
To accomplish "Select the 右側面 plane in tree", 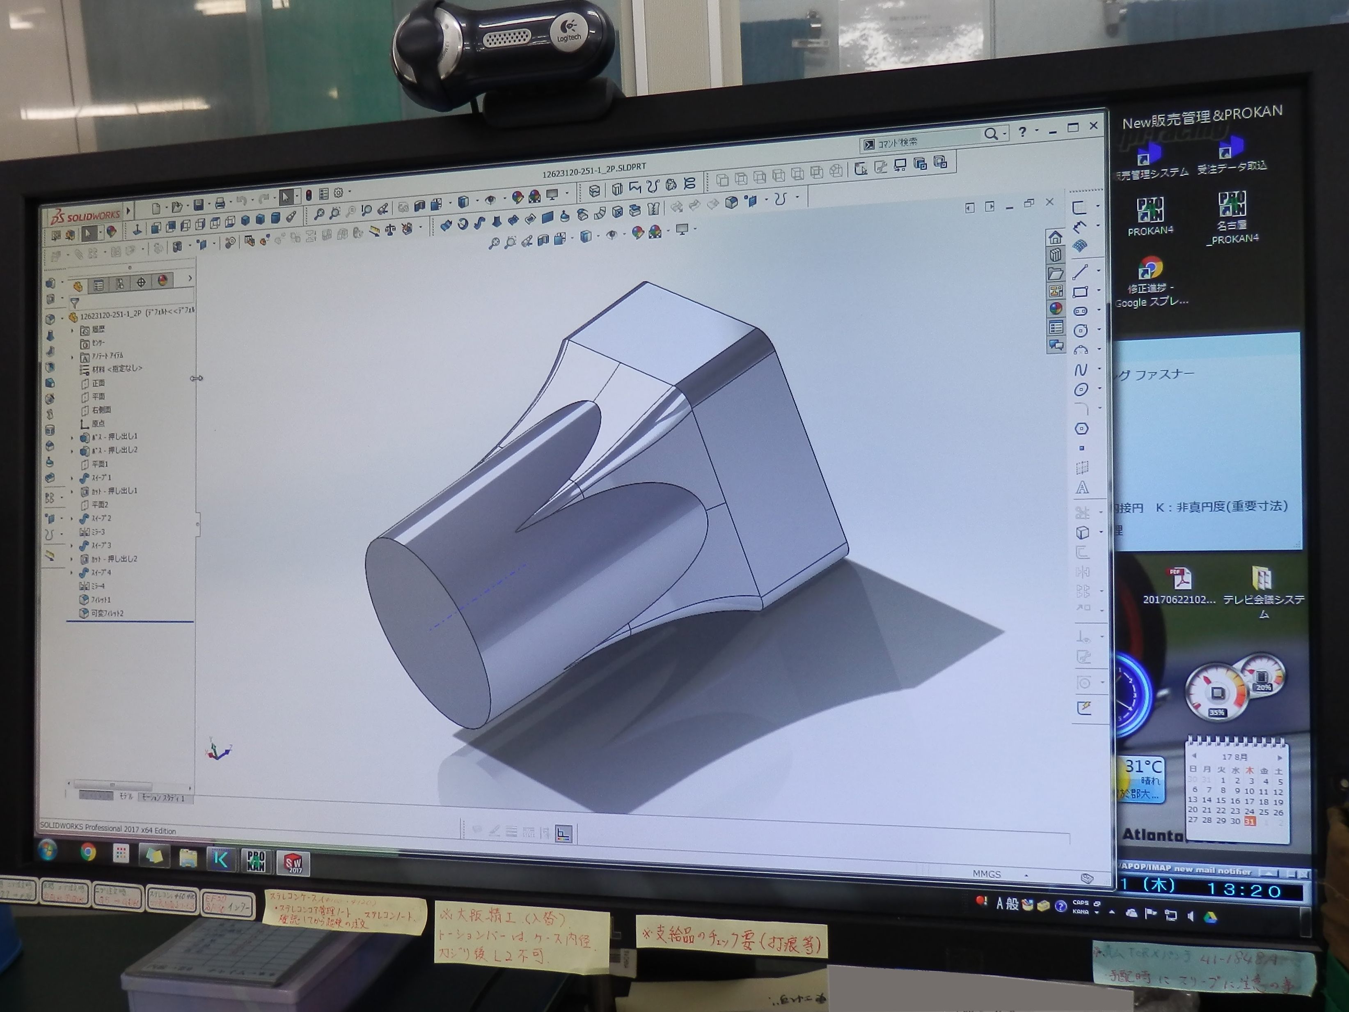I will point(96,410).
